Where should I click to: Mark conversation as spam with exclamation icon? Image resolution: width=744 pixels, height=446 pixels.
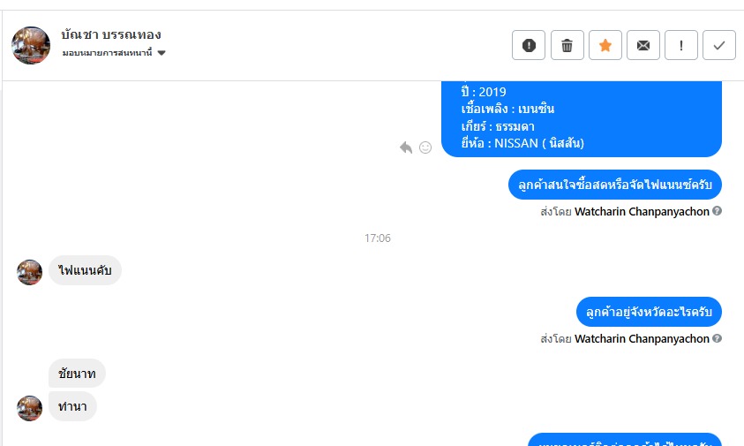tap(529, 45)
